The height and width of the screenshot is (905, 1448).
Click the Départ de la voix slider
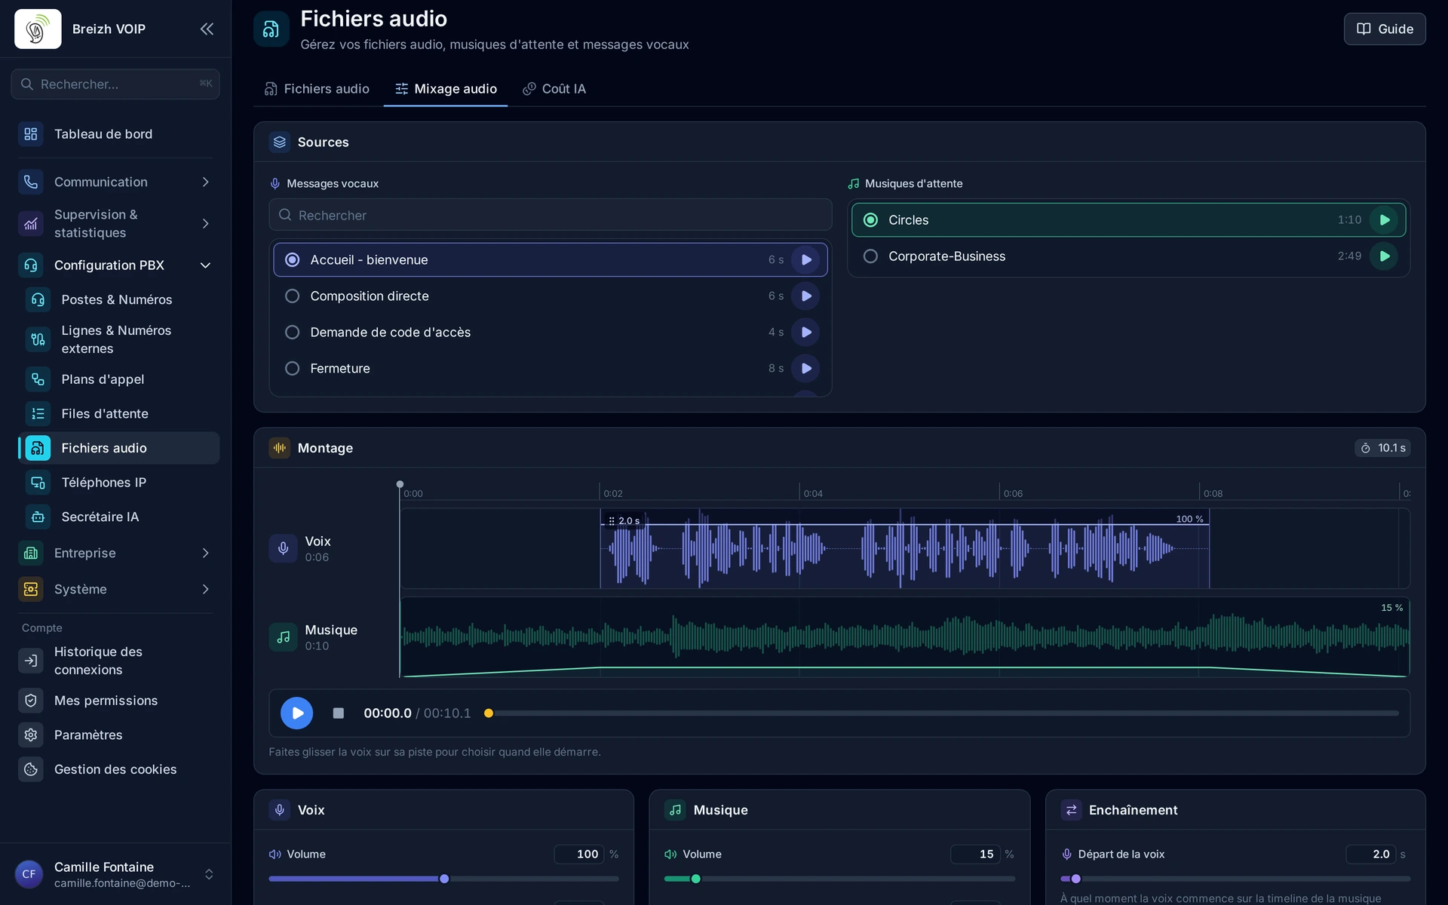[1235, 879]
